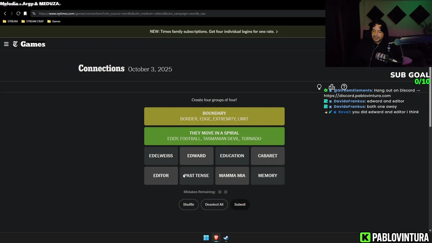Open Brave browser from the taskbar
432x243 pixels.
216,238
